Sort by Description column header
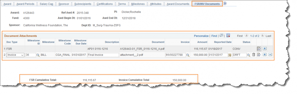The image size is (297, 94). (x=112, y=42)
